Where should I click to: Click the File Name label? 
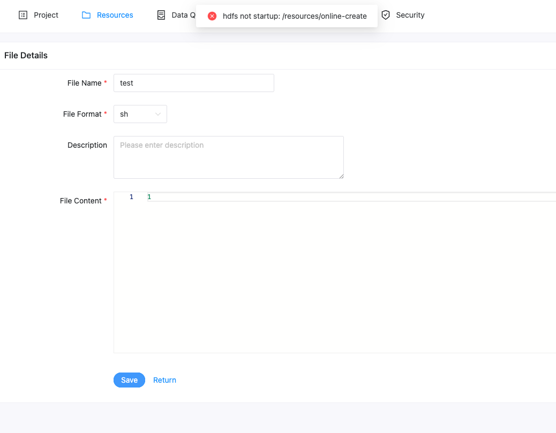tap(85, 83)
